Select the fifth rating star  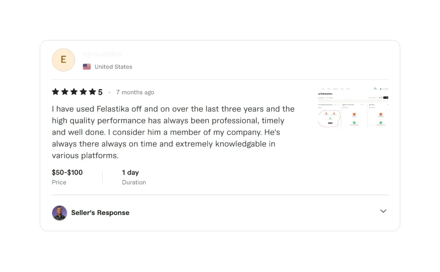pos(92,92)
